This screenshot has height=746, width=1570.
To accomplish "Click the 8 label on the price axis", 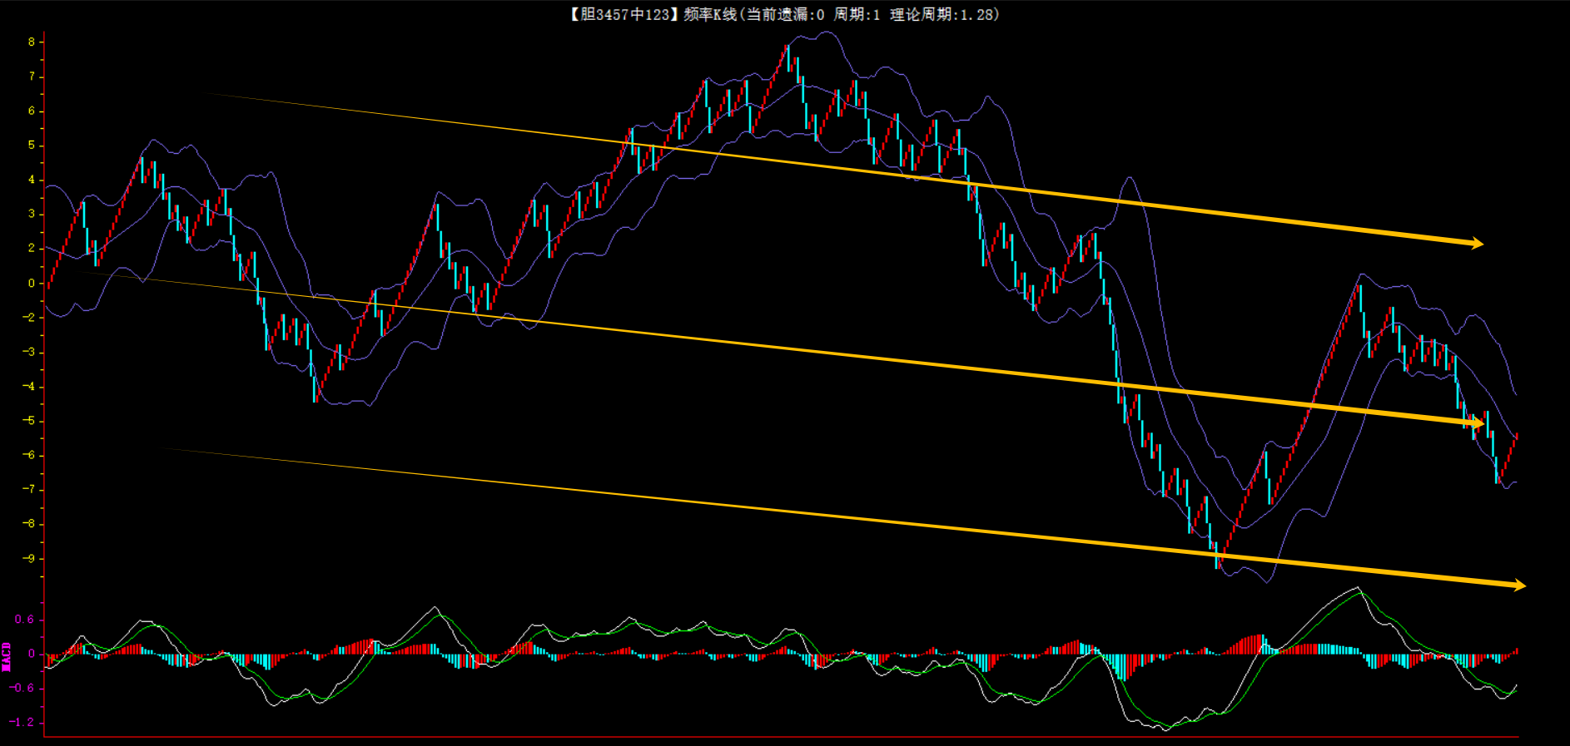I will pos(32,42).
